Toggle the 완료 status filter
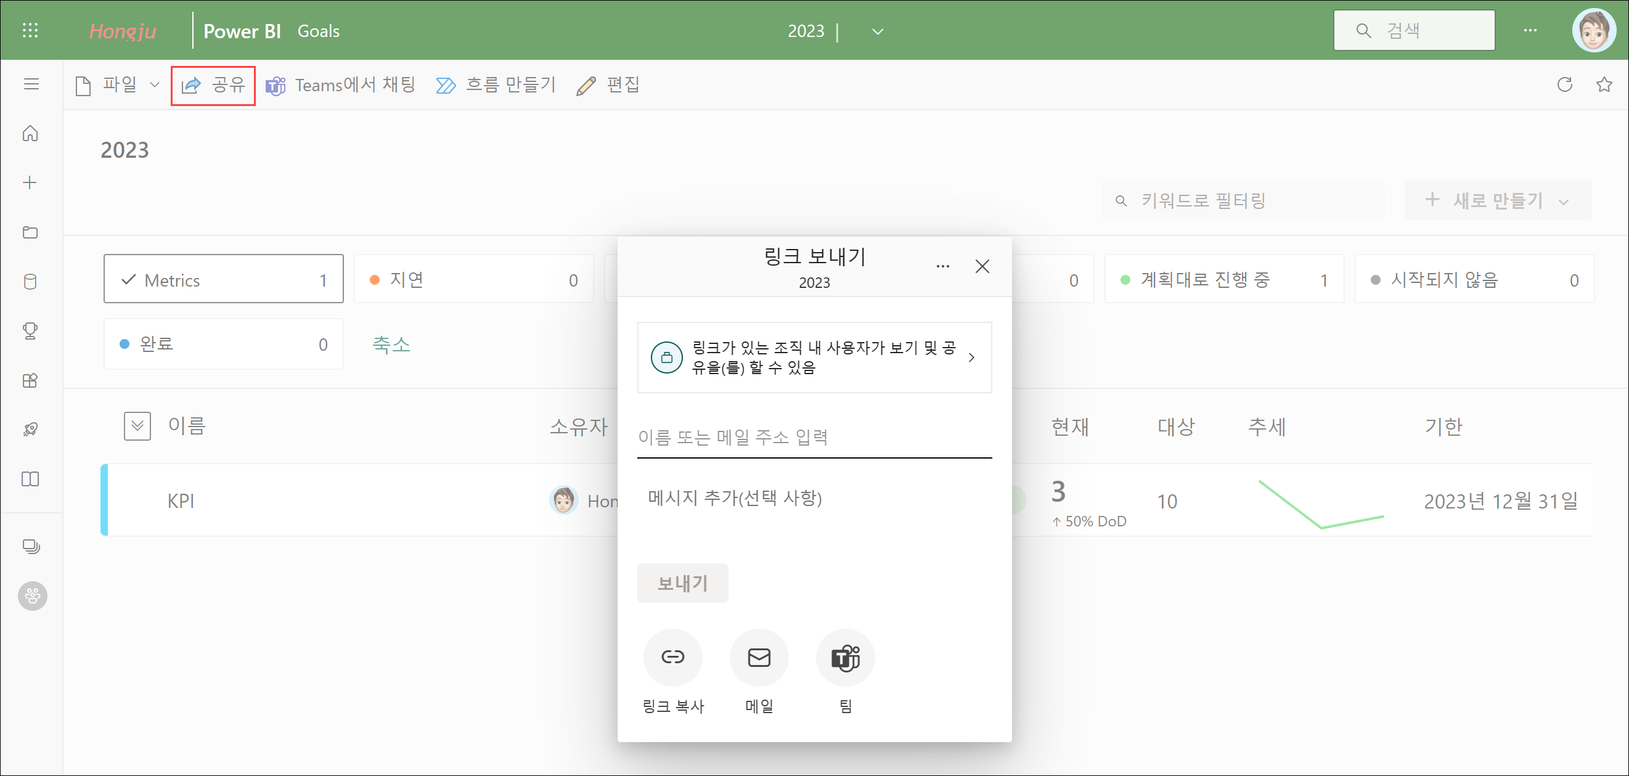The image size is (1629, 776). point(223,343)
